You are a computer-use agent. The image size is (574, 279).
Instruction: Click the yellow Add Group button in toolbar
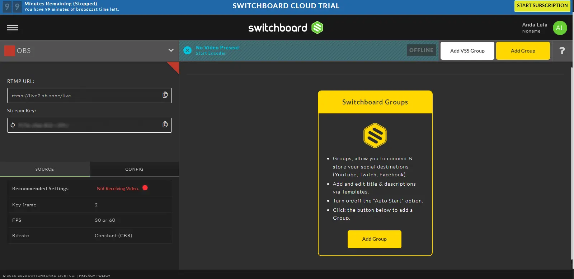523,51
